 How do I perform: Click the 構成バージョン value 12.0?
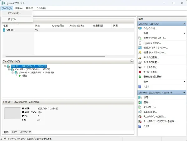pos(40,113)
